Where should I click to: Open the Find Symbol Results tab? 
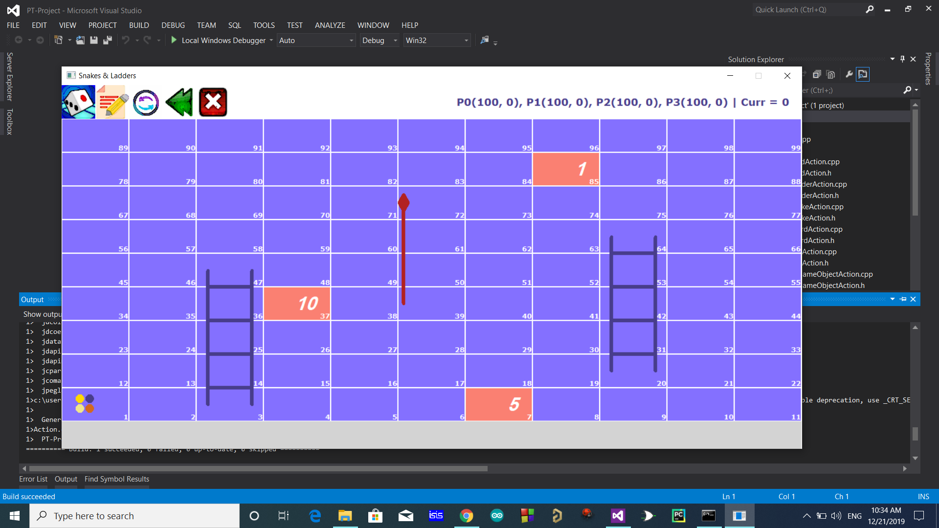pyautogui.click(x=116, y=479)
